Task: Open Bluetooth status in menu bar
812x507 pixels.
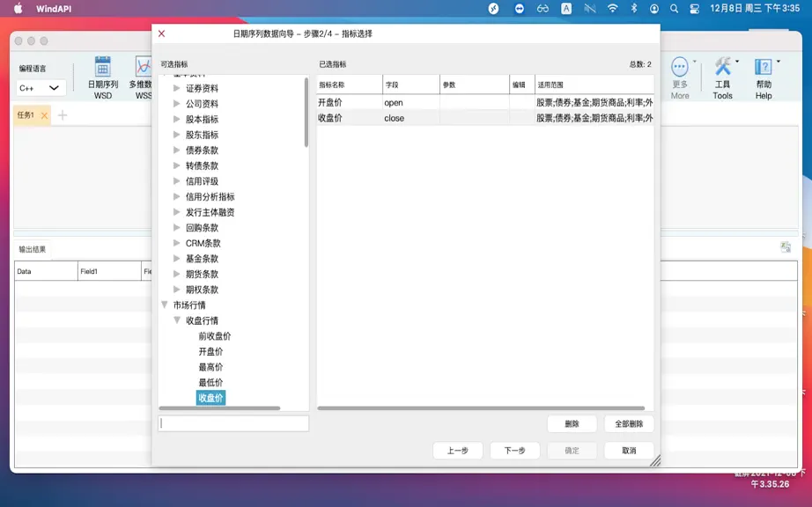Action: 634,8
